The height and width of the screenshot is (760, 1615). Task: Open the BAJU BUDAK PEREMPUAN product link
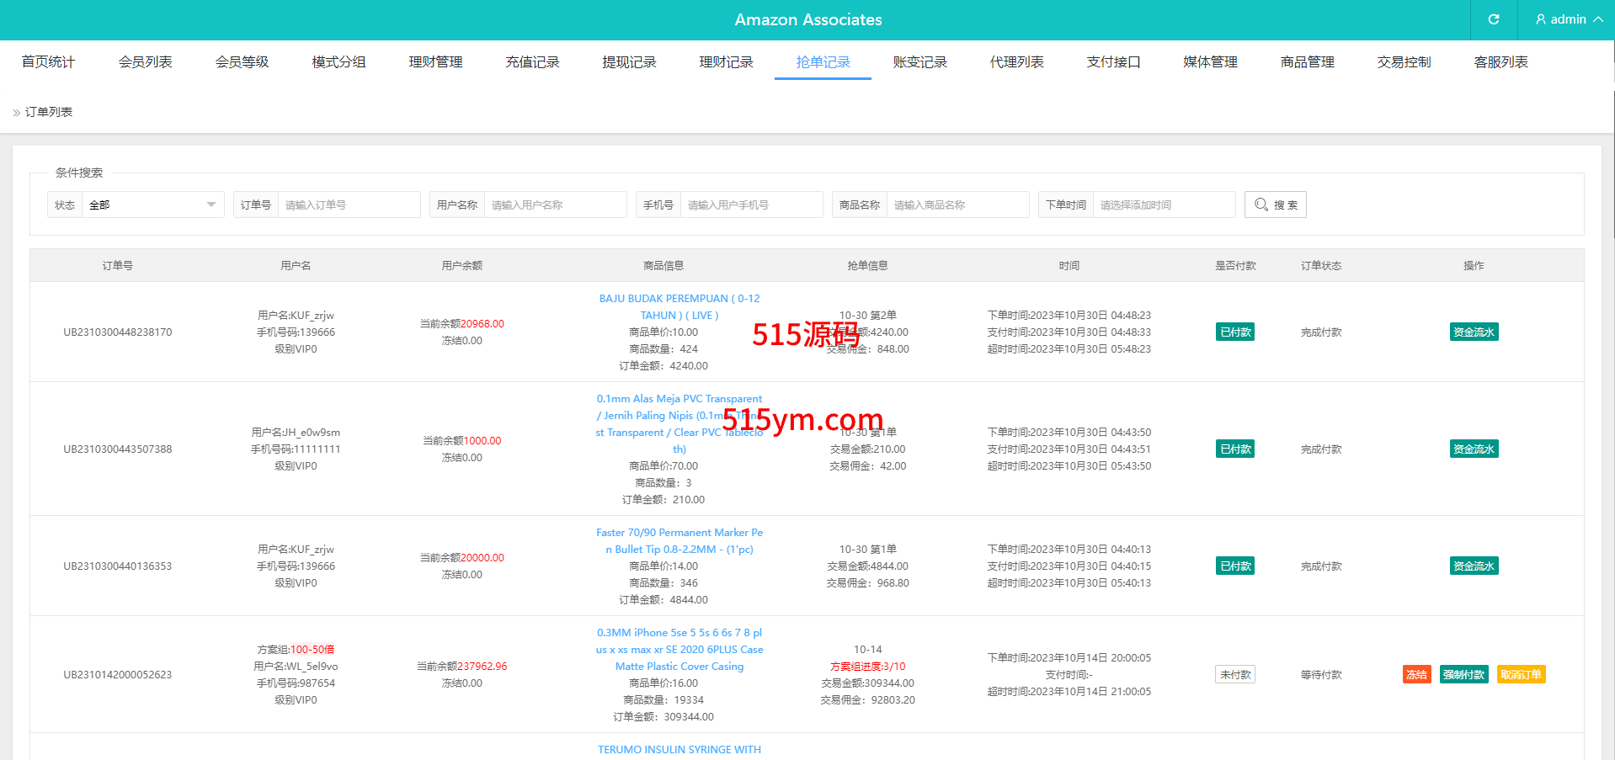[679, 306]
